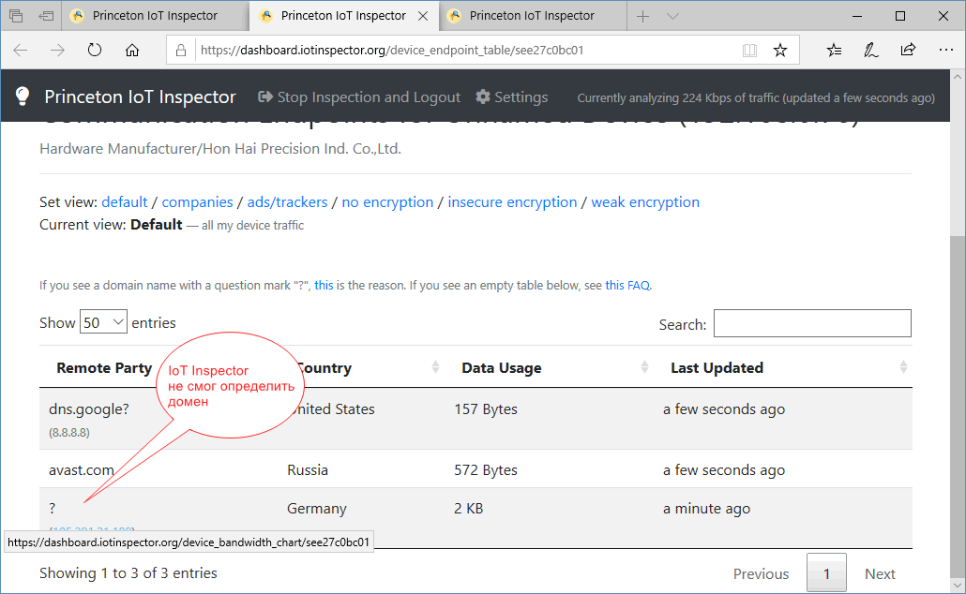Click the 157 Bytes data usage cell
Screen dimensions: 966x594
pos(486,409)
